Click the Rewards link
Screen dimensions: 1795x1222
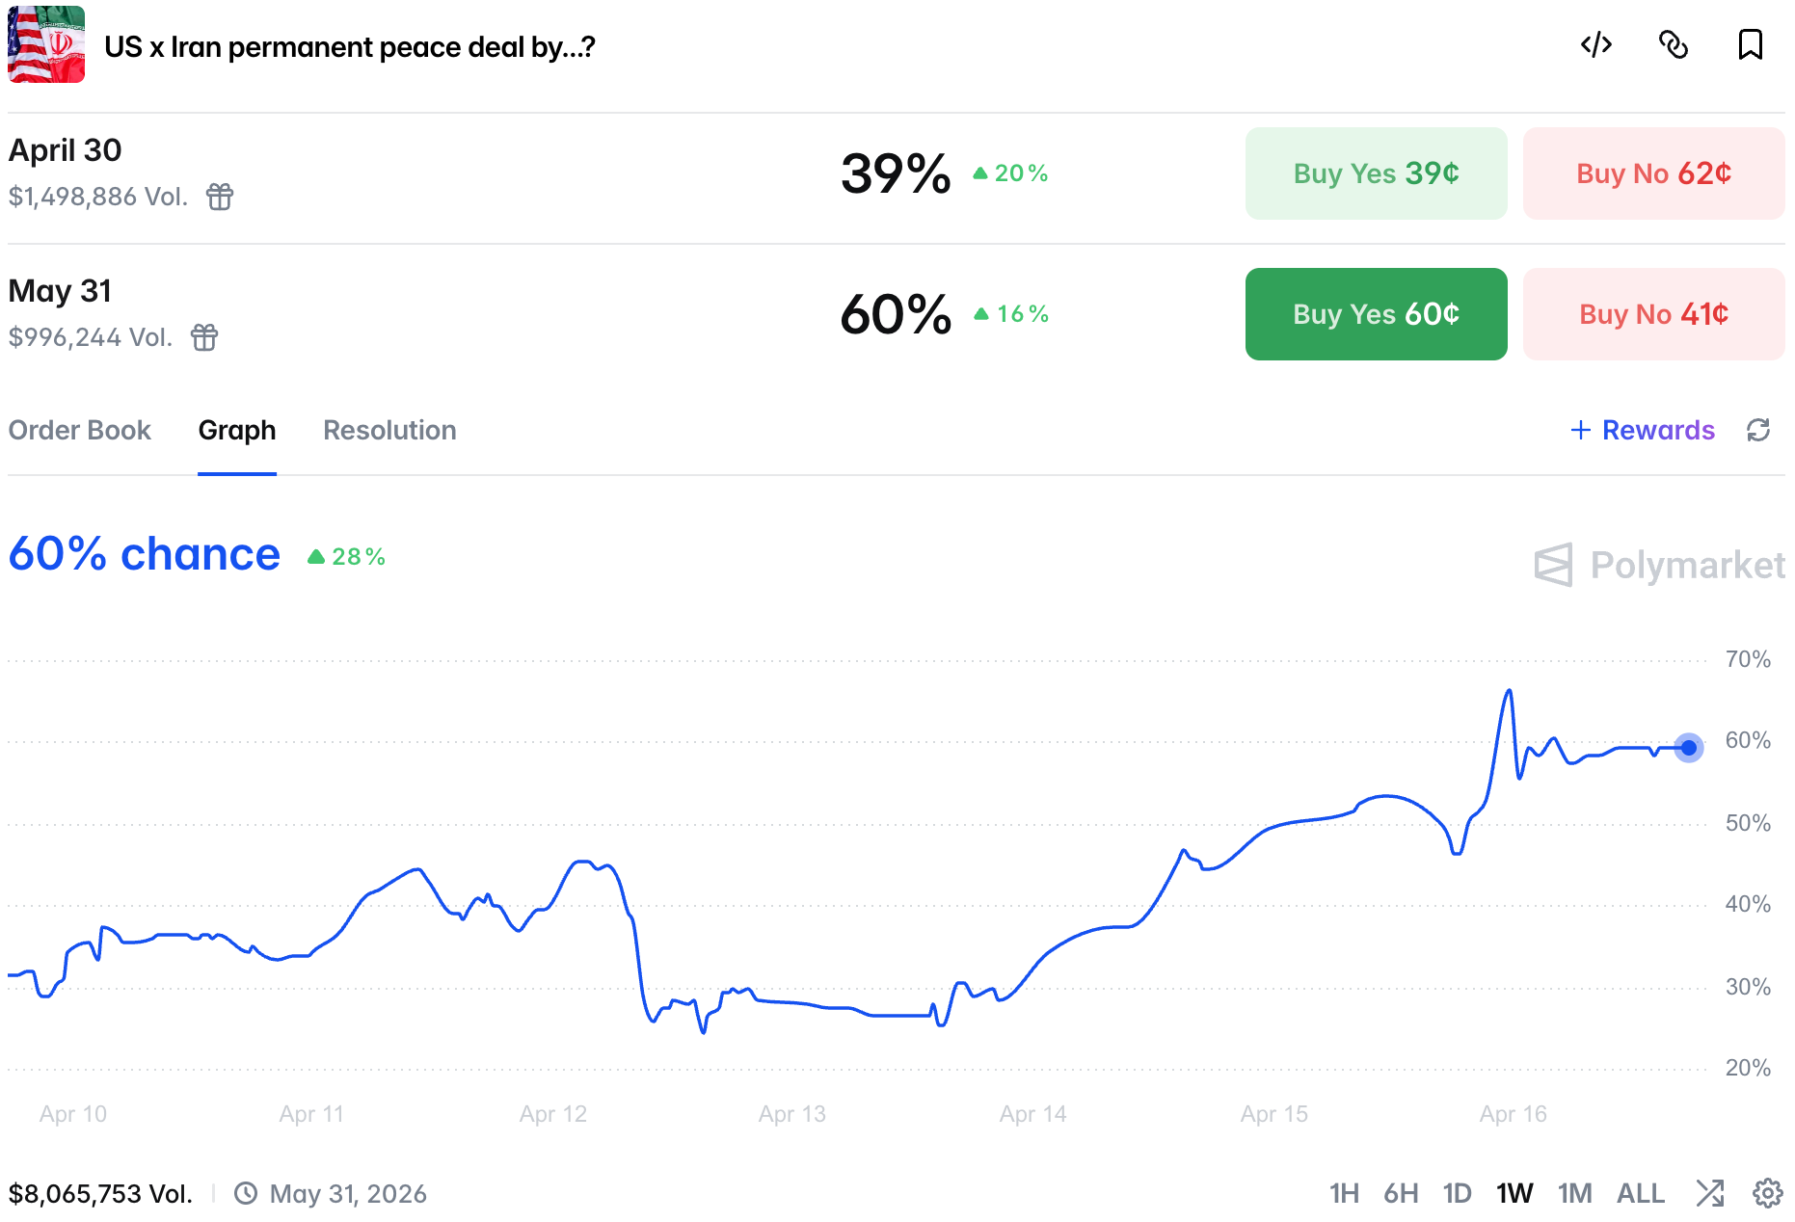click(1643, 430)
